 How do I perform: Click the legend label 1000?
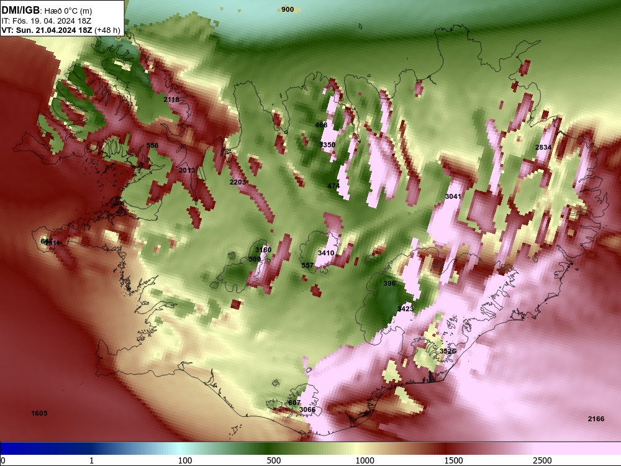click(x=365, y=460)
